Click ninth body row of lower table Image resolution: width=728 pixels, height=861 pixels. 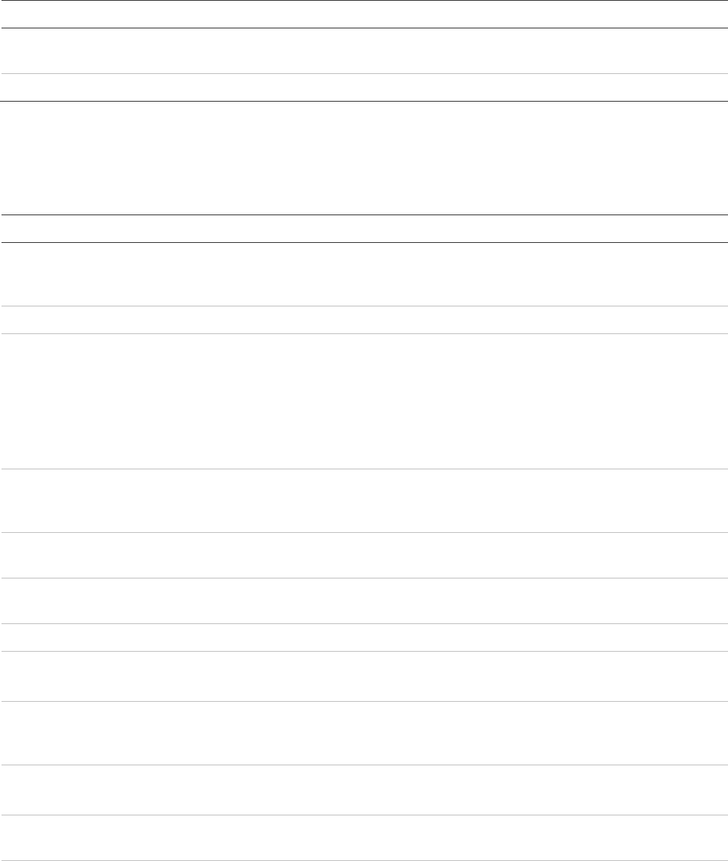pyautogui.click(x=364, y=732)
